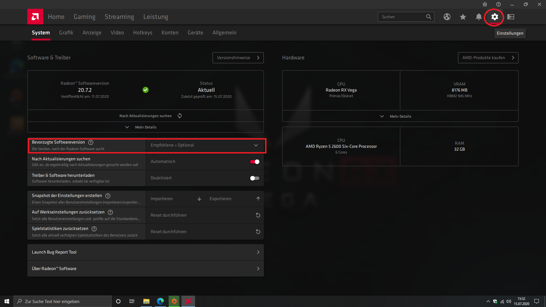This screenshot has width=546, height=307.
Task: Switch to the Grafik tab
Action: tap(66, 33)
